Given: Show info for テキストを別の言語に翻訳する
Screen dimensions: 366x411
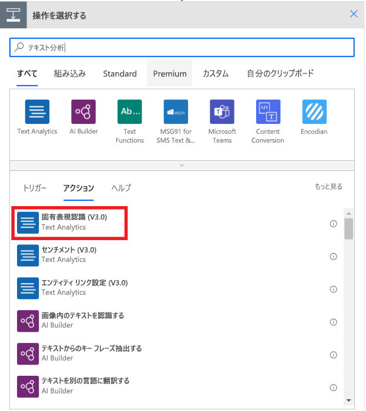Looking at the screenshot, I should (x=333, y=388).
